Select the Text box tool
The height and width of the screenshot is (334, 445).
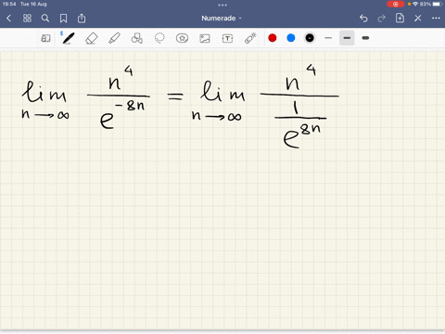point(227,38)
